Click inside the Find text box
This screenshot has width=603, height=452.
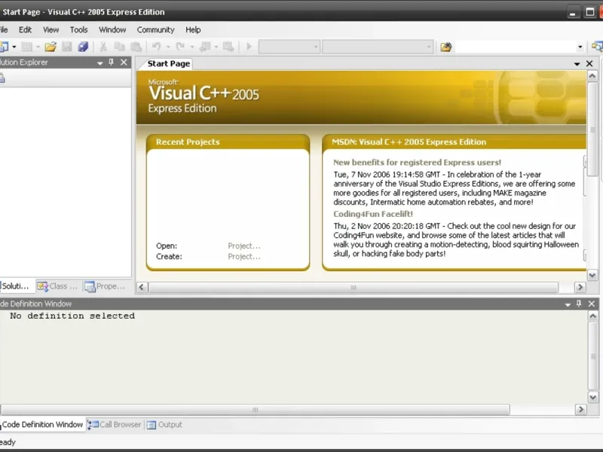tap(516, 47)
